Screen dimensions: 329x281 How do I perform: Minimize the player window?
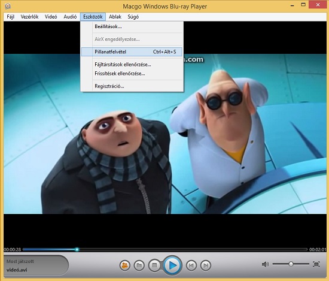(x=292, y=5)
